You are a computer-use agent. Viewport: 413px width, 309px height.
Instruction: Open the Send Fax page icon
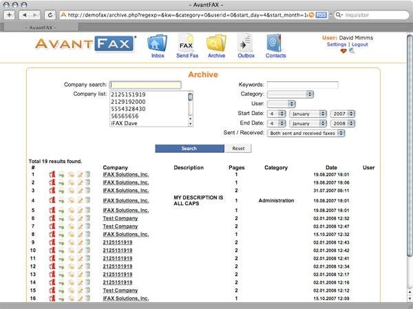click(x=187, y=43)
